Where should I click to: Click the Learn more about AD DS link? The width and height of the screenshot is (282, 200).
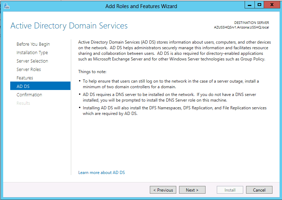[x=102, y=173]
